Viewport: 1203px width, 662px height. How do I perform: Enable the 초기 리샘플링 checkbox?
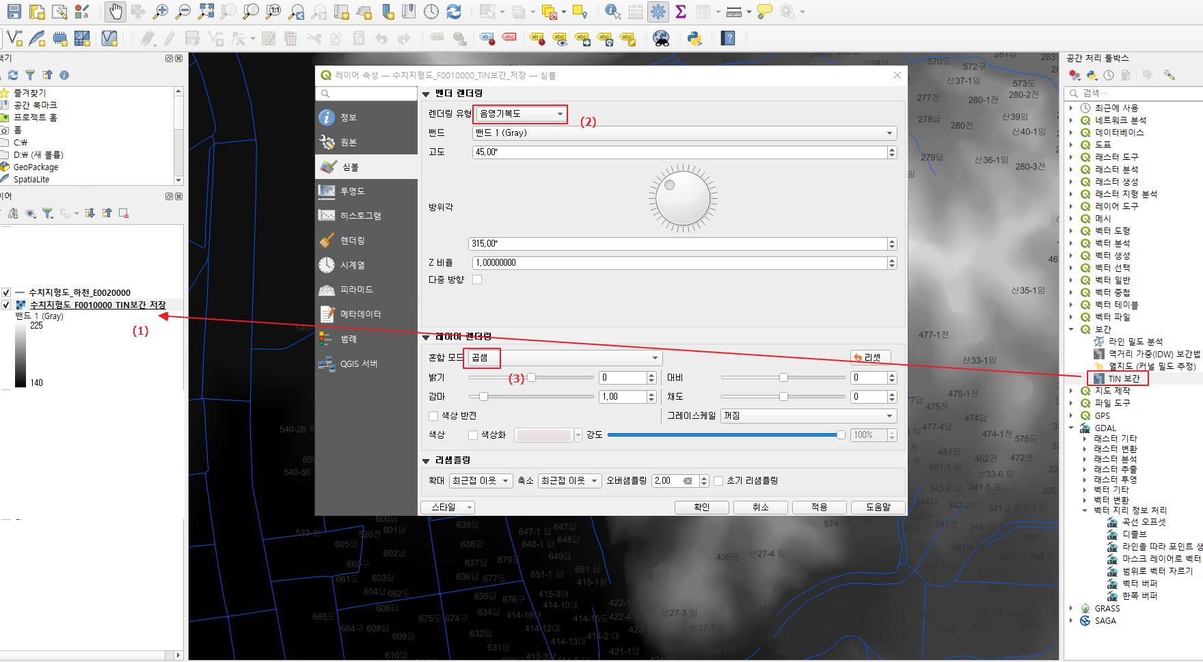coord(718,481)
